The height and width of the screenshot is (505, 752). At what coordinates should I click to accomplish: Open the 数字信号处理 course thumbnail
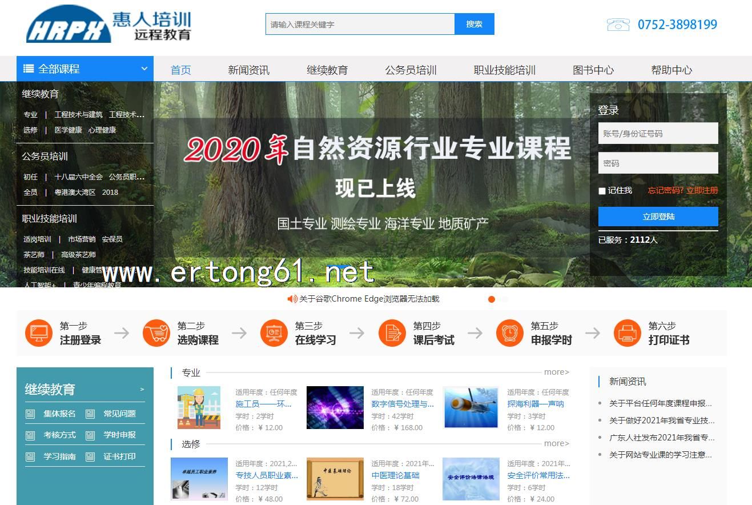pos(335,407)
